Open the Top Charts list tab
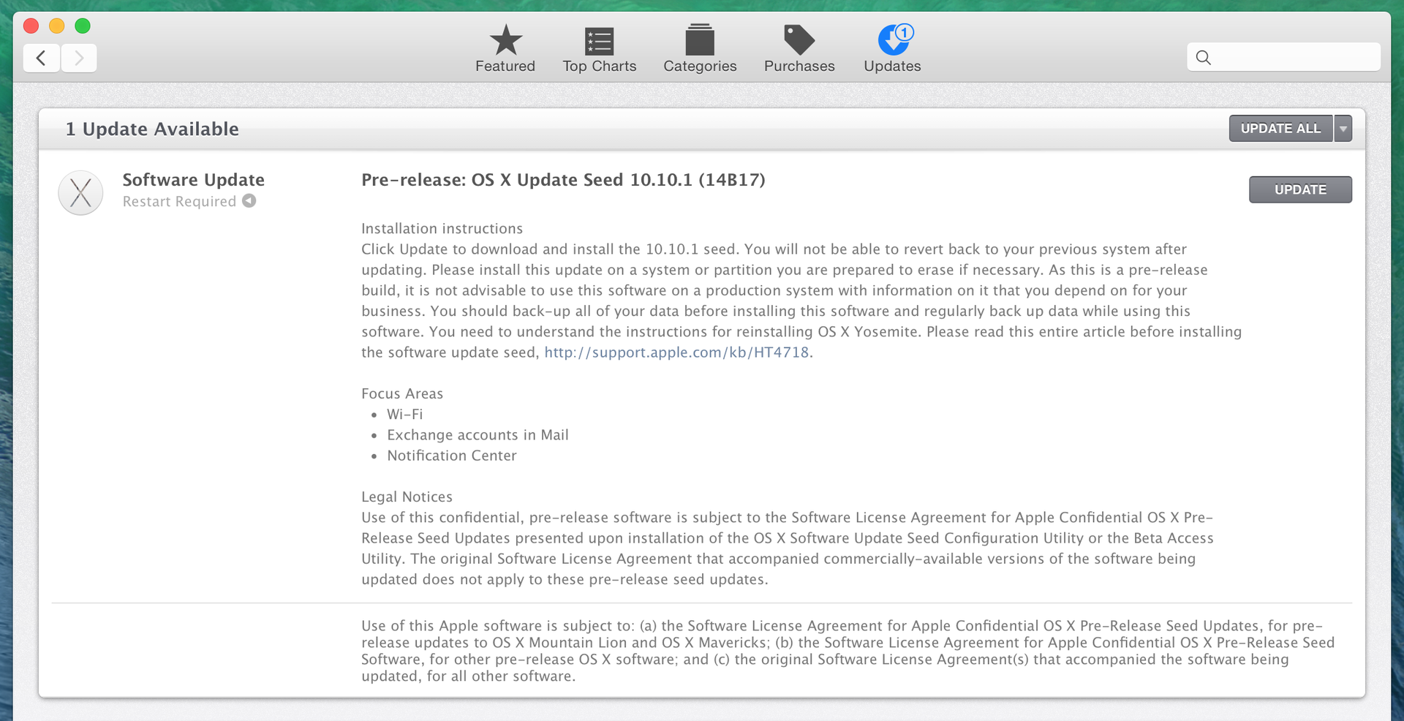 tap(600, 48)
